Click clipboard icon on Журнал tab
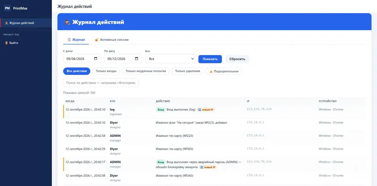Viewport: 377px width, 186px height. [69, 40]
